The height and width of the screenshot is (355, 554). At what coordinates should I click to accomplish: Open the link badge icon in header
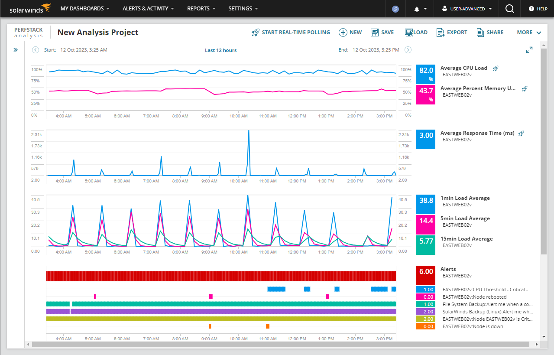tap(395, 9)
